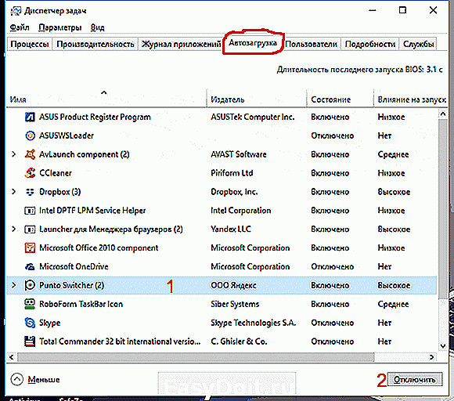Click the Intel DPTF LPM Service Helper icon

tap(30, 211)
